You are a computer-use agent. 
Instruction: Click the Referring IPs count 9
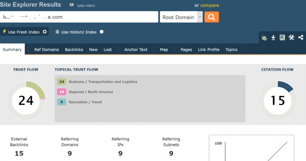[x=120, y=153]
